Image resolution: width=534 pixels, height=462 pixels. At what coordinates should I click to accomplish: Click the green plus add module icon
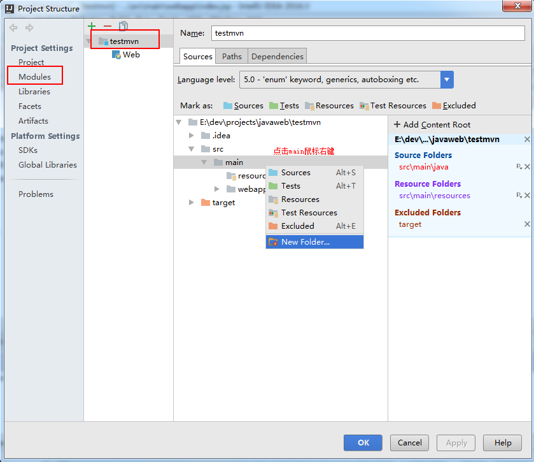click(92, 26)
